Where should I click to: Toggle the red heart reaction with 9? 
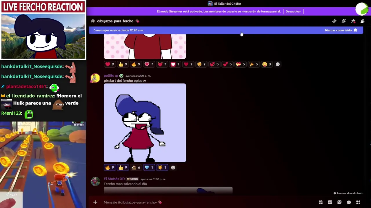(x=110, y=64)
